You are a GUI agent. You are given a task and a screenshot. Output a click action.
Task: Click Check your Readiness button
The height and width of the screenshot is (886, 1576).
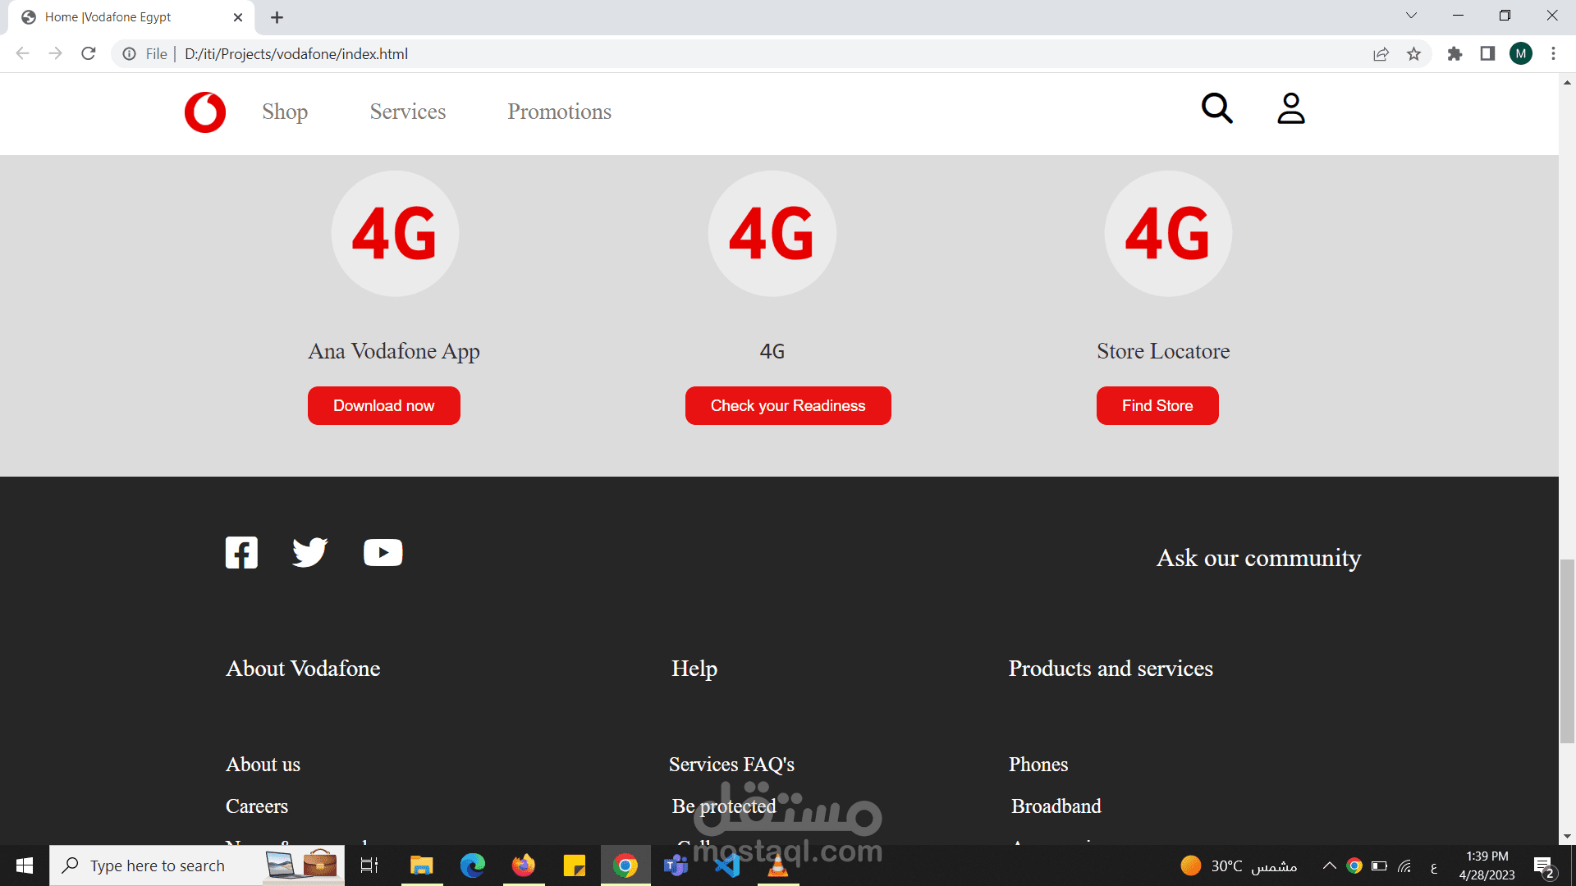787,406
